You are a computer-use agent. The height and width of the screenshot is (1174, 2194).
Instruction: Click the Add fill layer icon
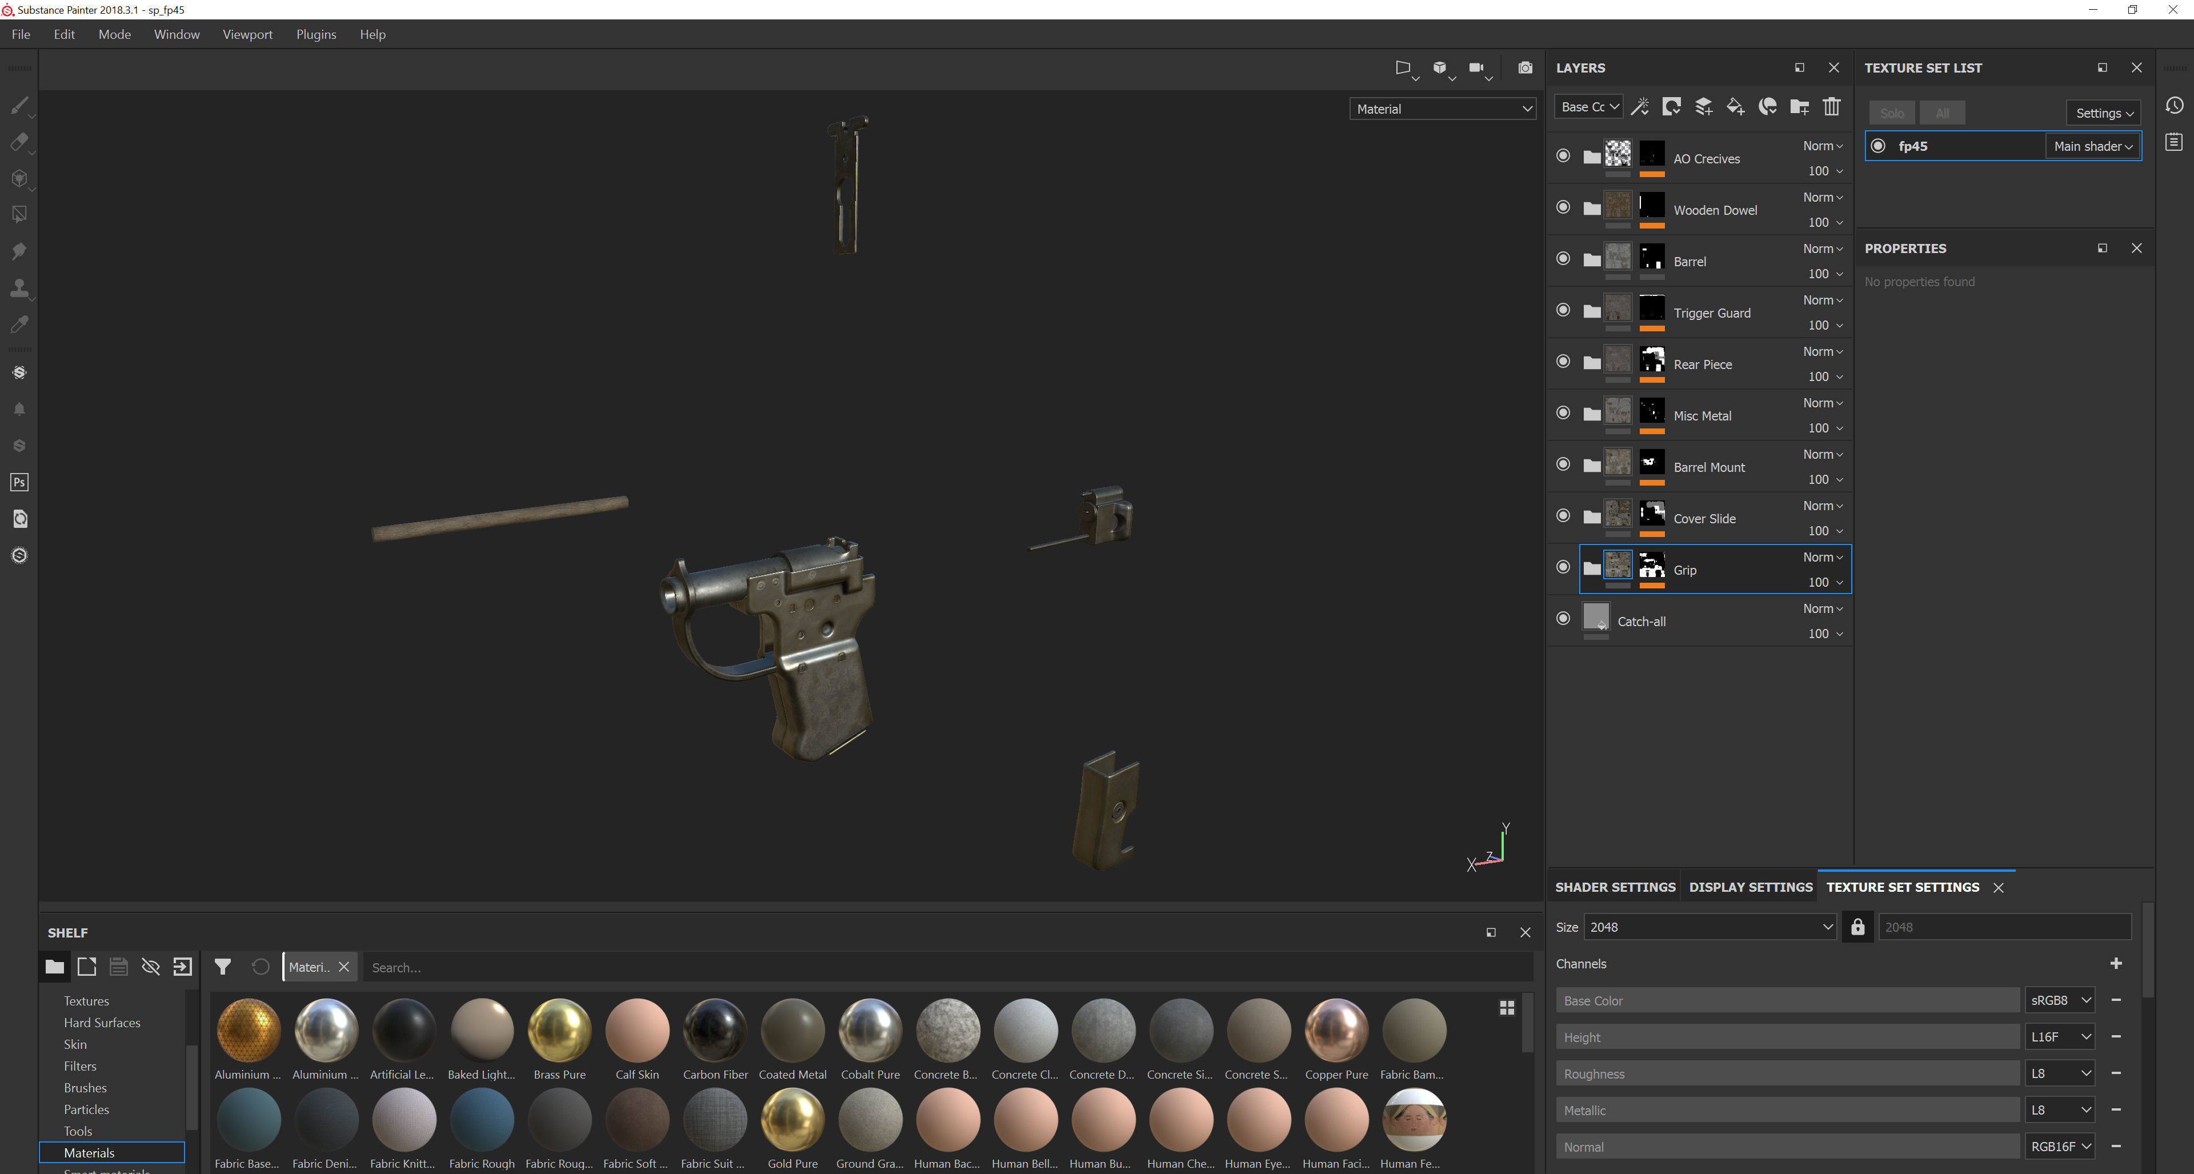[x=1735, y=107]
